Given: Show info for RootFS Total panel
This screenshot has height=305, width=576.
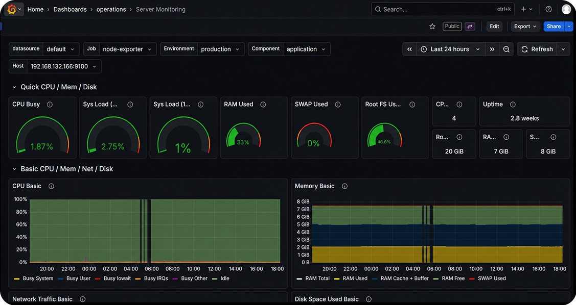Looking at the screenshot, I should 459,137.
